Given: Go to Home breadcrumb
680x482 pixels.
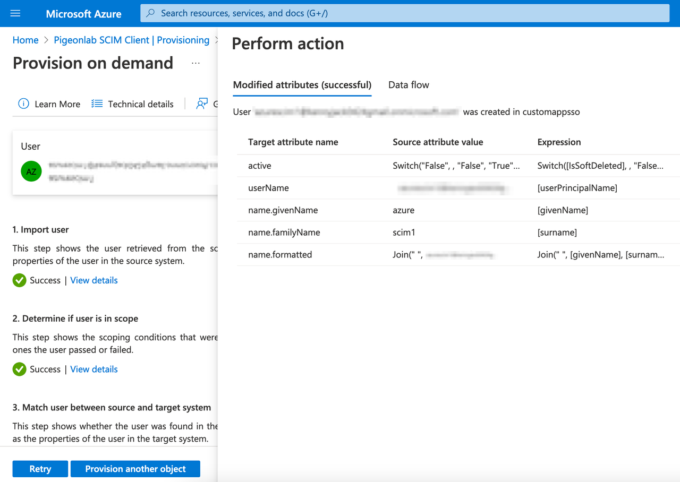Looking at the screenshot, I should tap(25, 40).
